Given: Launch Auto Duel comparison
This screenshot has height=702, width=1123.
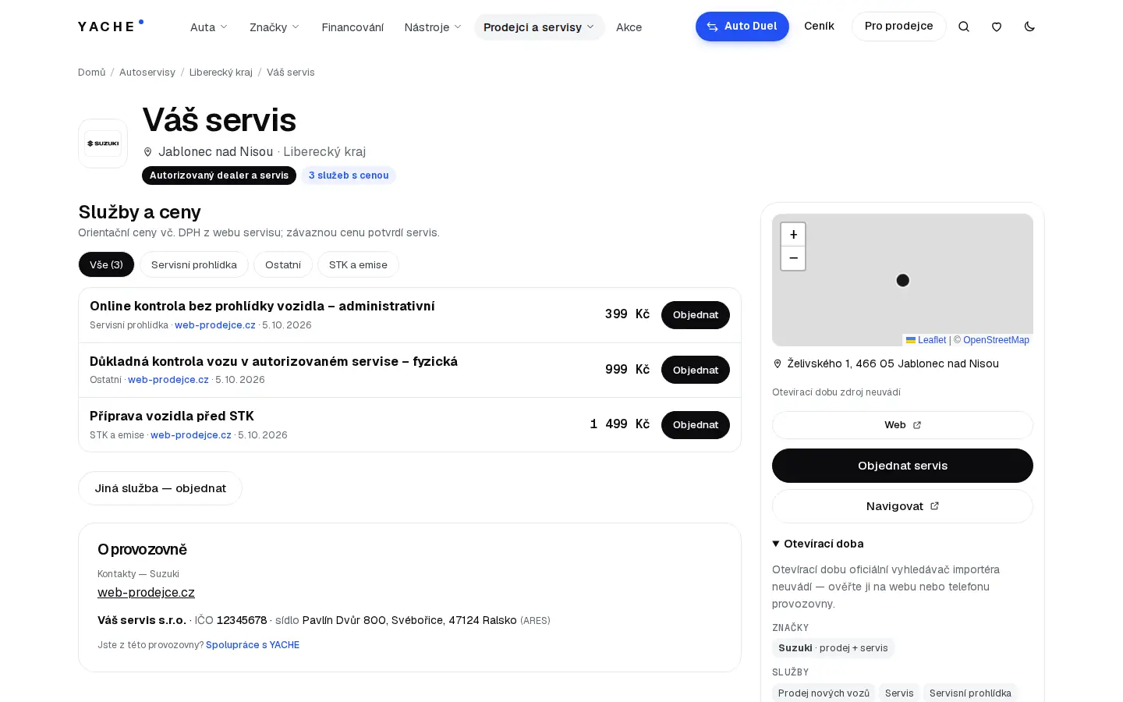Looking at the screenshot, I should click(742, 27).
